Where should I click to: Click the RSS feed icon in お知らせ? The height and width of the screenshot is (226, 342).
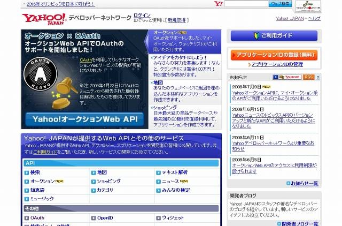tap(309, 77)
